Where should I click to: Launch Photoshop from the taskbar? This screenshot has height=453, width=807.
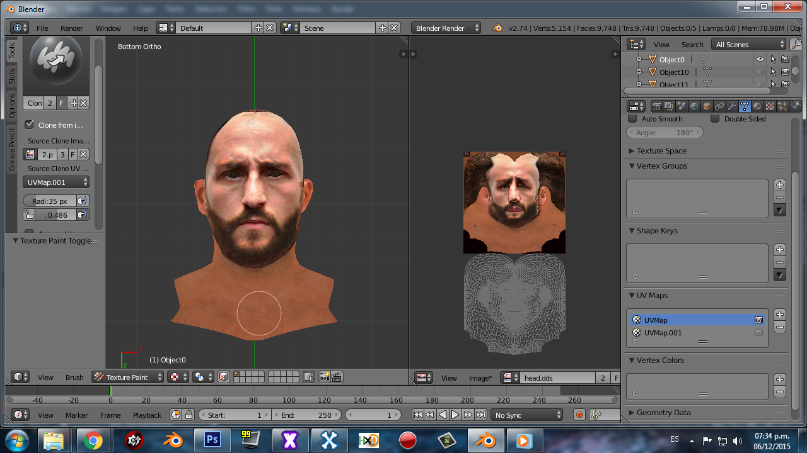click(212, 440)
